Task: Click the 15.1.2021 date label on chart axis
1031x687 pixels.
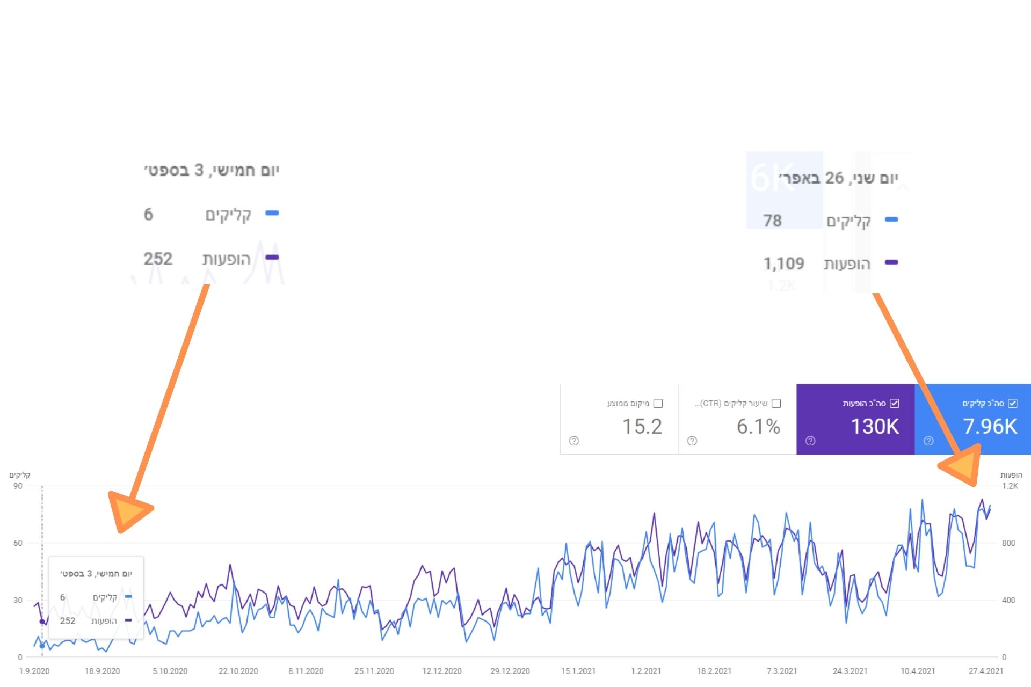Action: point(578,671)
